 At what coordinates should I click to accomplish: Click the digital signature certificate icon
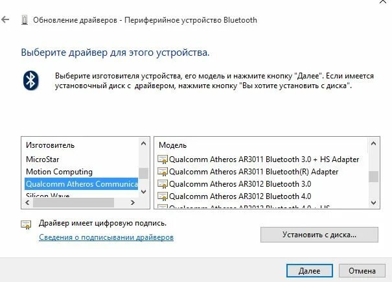(26, 224)
